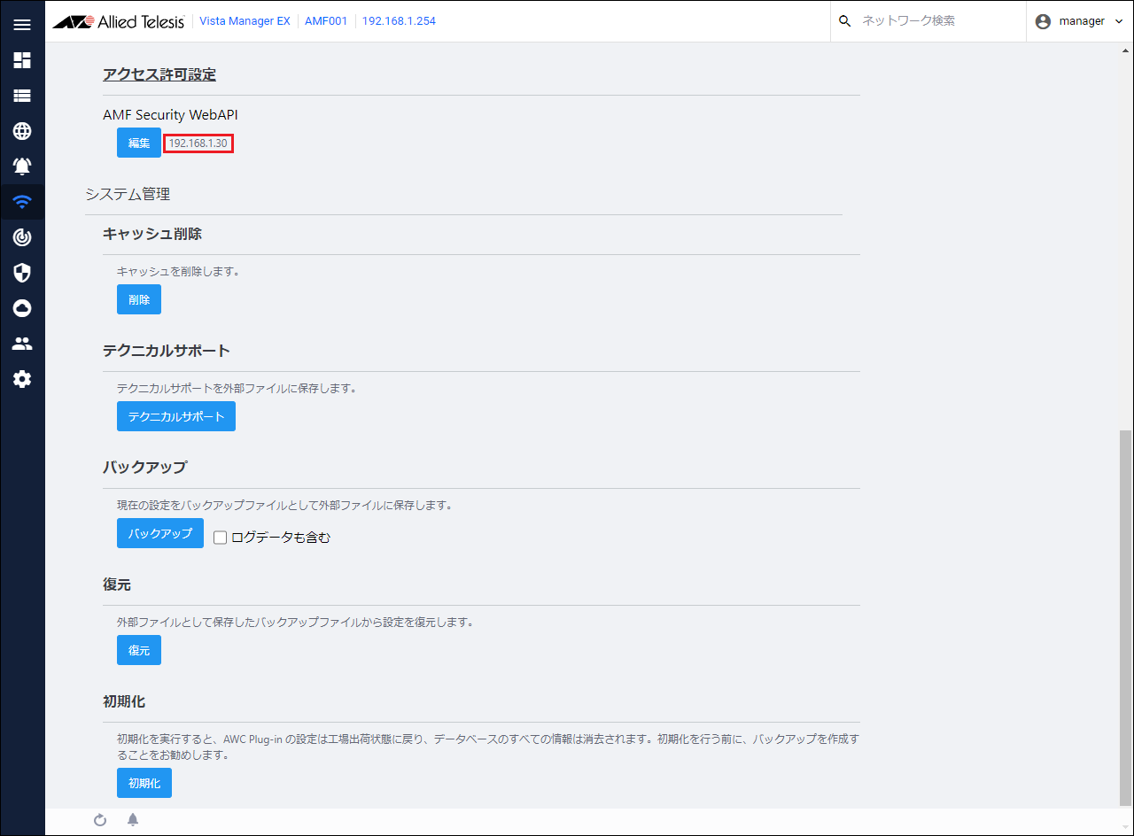Expand the manager user dropdown

[x=1079, y=21]
